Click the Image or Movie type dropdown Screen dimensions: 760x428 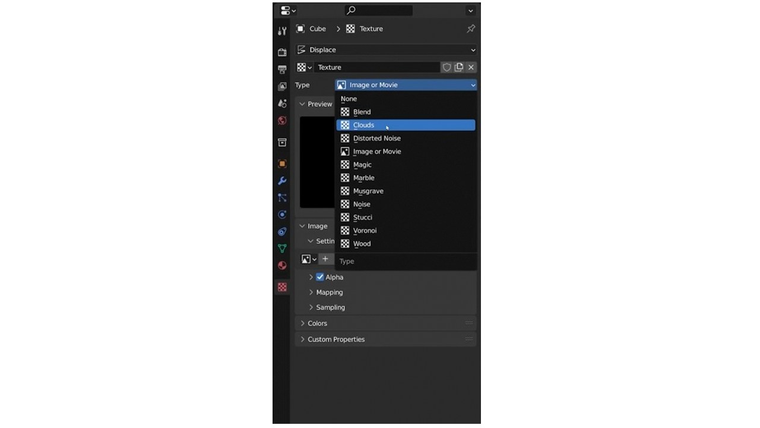(406, 85)
